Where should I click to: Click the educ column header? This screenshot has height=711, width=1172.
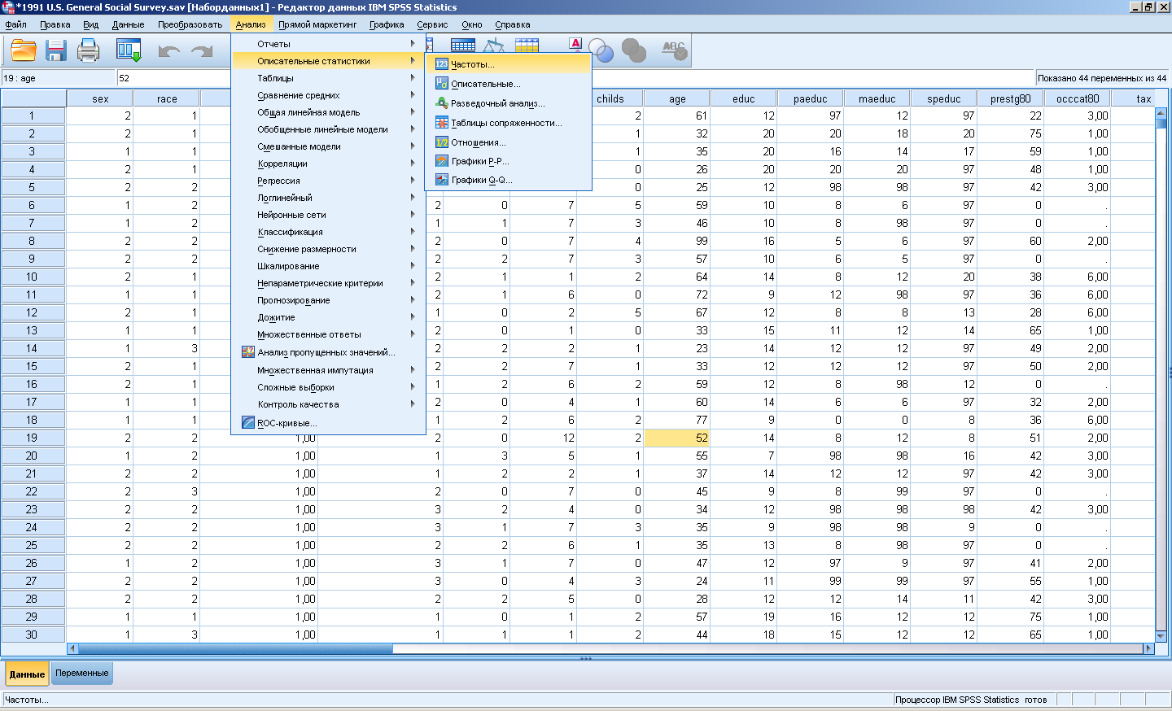[743, 98]
